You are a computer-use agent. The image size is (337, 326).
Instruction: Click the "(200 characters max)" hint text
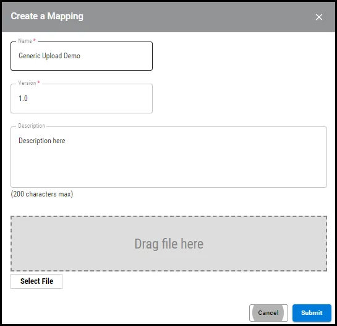[x=42, y=194]
